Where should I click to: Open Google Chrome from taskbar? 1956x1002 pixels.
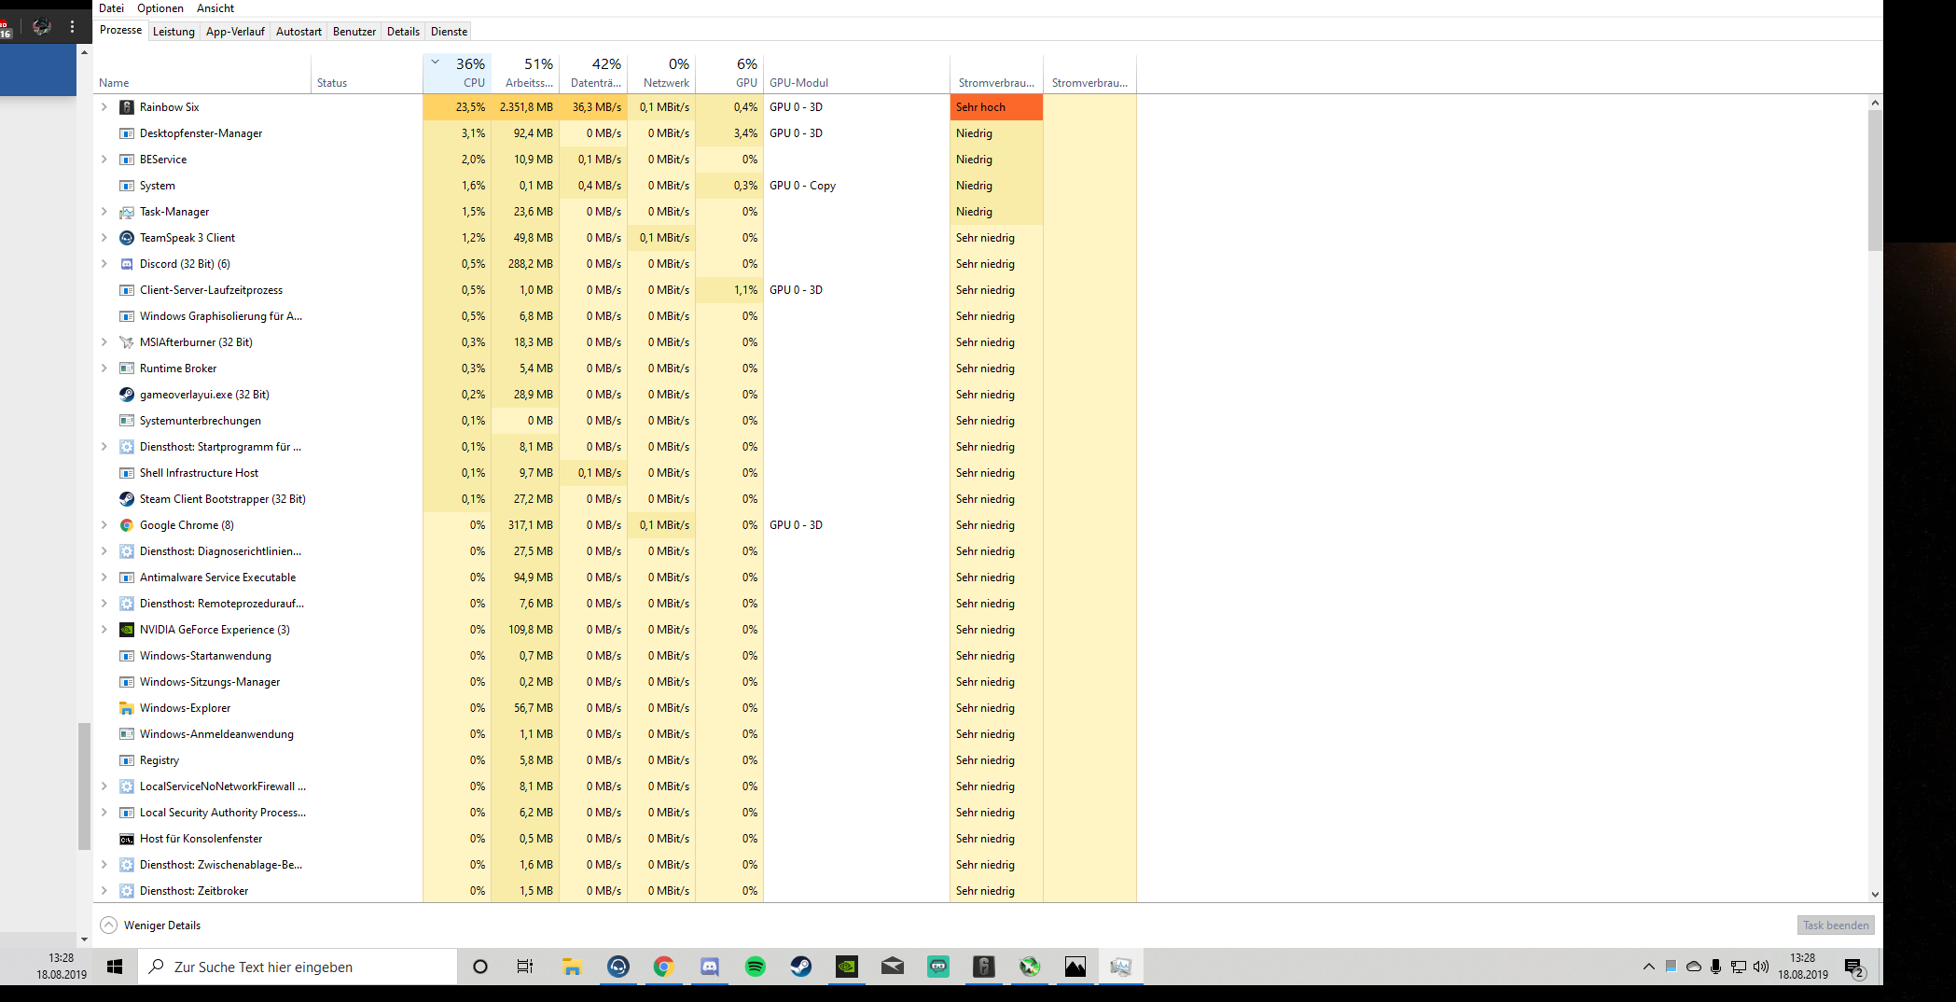[663, 967]
